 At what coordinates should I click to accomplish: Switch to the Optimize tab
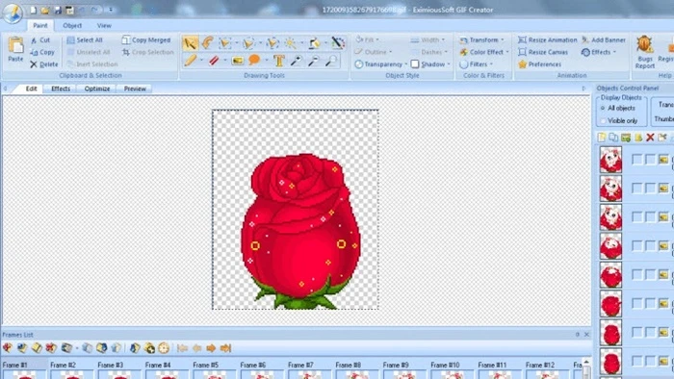click(x=97, y=88)
